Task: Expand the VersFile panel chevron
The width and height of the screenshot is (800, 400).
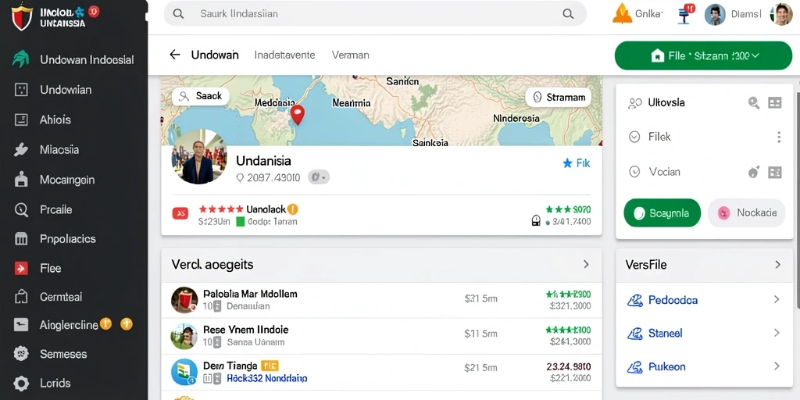Action: [777, 264]
